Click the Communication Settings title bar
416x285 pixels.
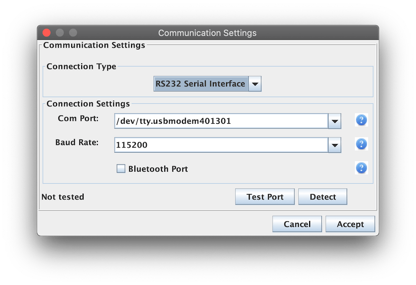(208, 33)
